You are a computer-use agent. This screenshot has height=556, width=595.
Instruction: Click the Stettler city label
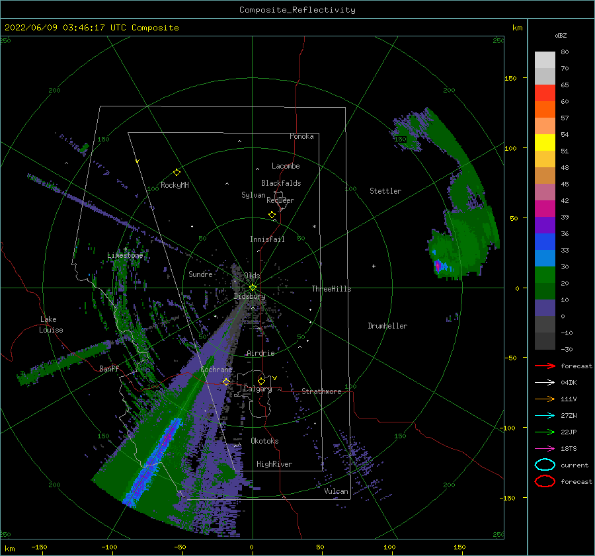coord(385,191)
